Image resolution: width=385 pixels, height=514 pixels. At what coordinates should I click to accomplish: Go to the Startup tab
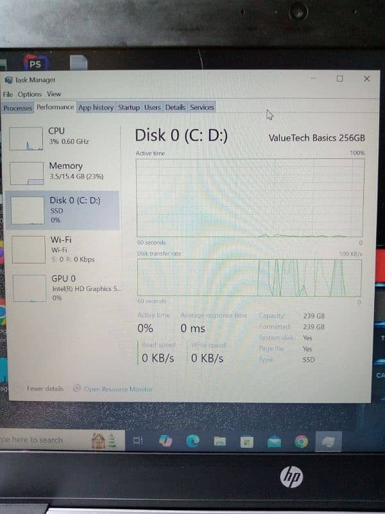(x=128, y=107)
